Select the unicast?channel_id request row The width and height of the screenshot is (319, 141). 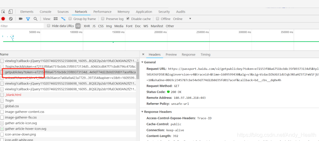(68, 78)
